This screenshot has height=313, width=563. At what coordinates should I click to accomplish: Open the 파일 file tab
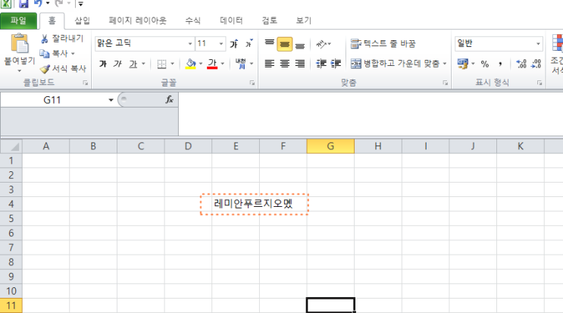[18, 20]
